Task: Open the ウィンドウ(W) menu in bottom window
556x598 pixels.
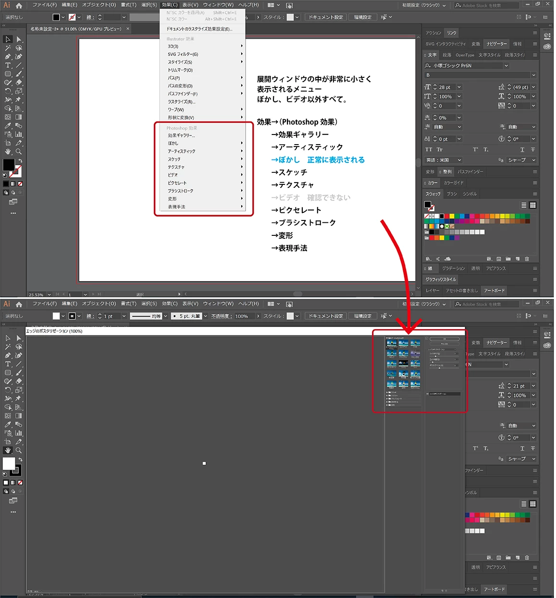Action: (218, 304)
